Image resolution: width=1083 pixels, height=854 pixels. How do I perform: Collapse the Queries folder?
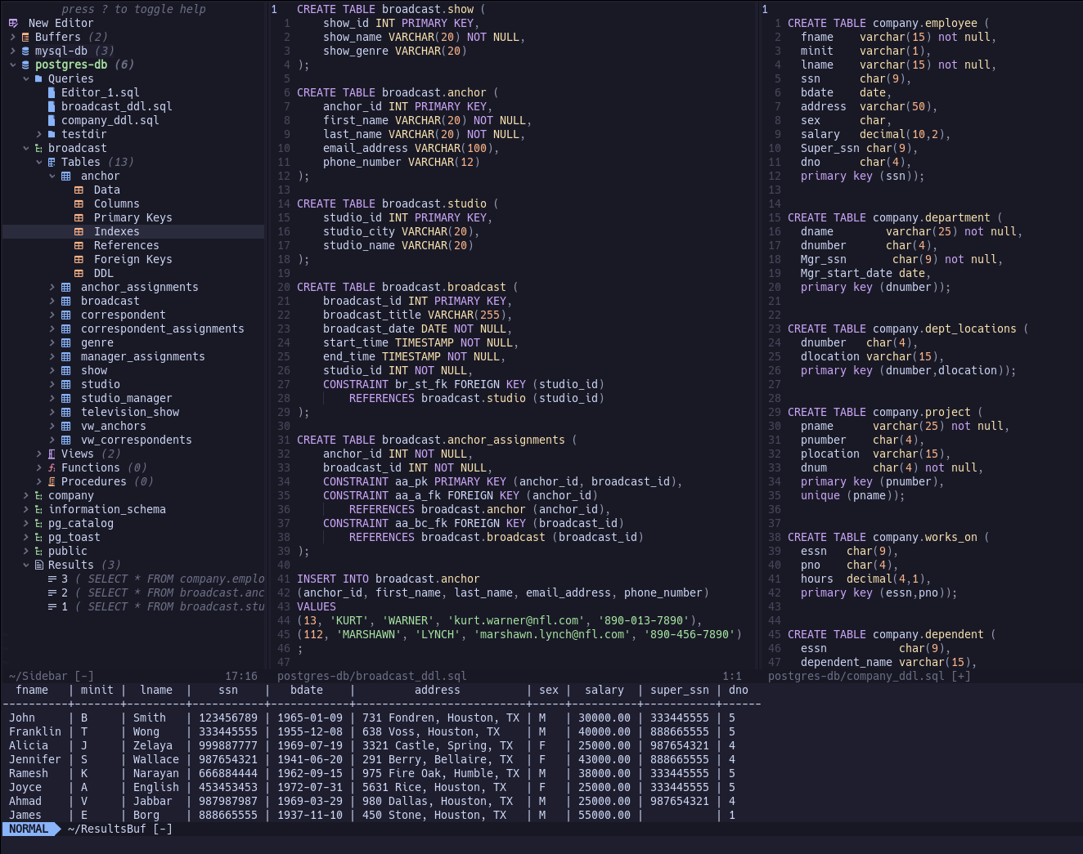[25, 78]
